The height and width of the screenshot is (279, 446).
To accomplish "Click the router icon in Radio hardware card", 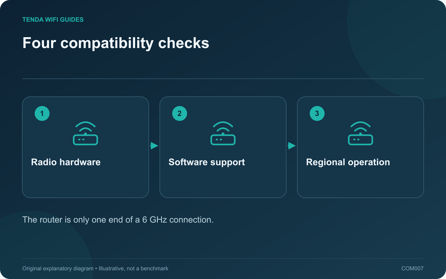I will 85,133.
